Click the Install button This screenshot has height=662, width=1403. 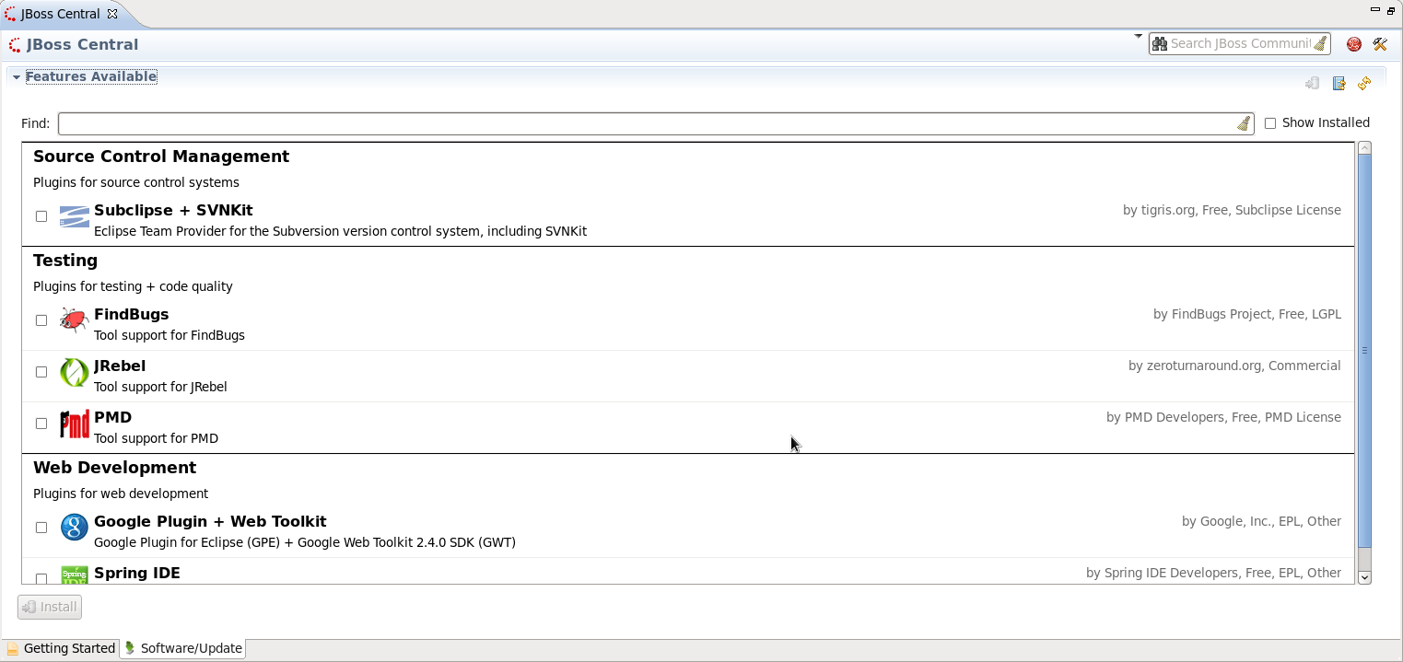(50, 607)
